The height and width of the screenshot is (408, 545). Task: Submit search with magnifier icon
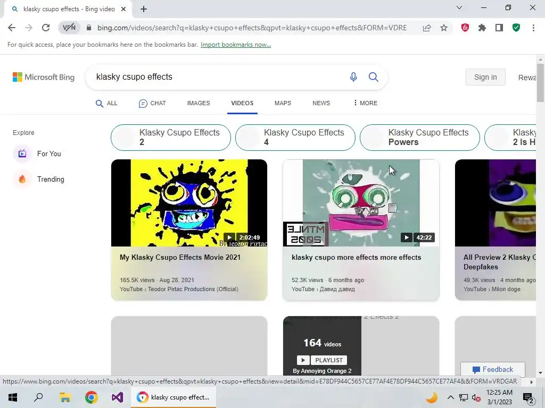[x=374, y=77]
